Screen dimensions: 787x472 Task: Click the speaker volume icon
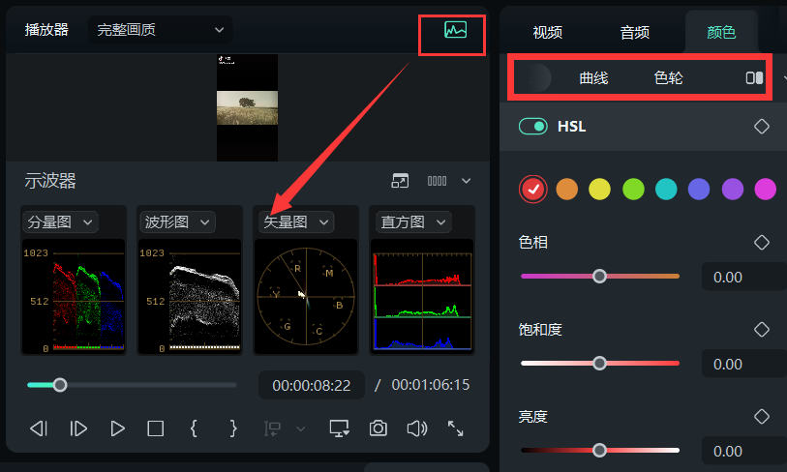(x=417, y=428)
